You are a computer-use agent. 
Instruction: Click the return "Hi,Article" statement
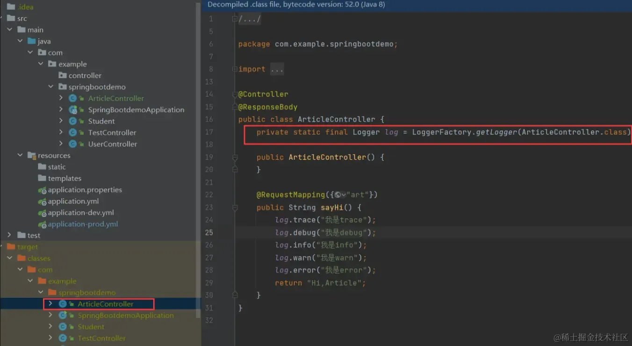(320, 283)
